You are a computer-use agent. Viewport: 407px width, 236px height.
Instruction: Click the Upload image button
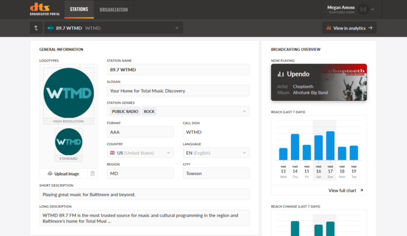tap(63, 174)
